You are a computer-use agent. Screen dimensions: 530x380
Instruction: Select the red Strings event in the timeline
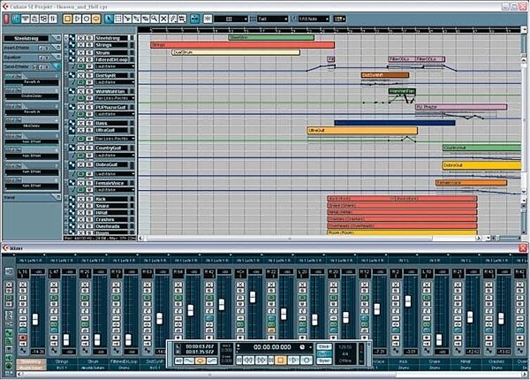[x=242, y=44]
